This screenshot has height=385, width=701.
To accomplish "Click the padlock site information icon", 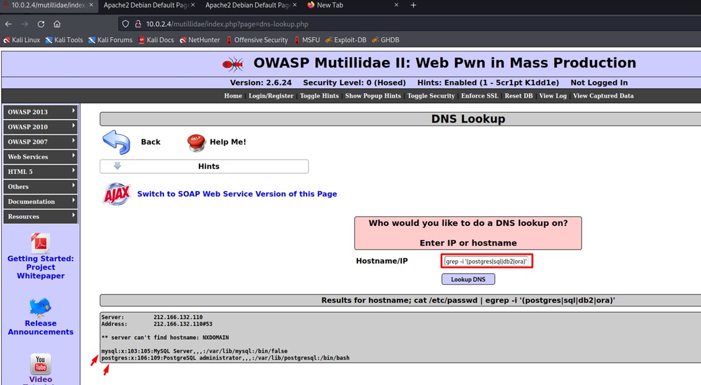I will (138, 24).
